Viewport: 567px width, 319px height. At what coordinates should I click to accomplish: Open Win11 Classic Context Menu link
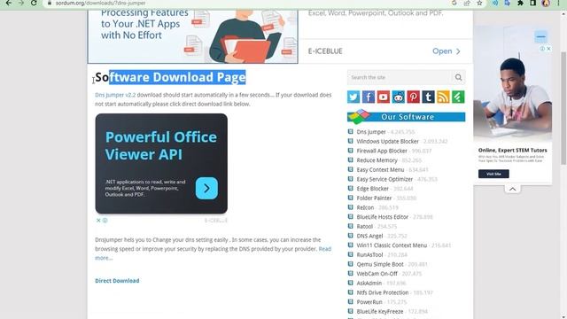(392, 245)
